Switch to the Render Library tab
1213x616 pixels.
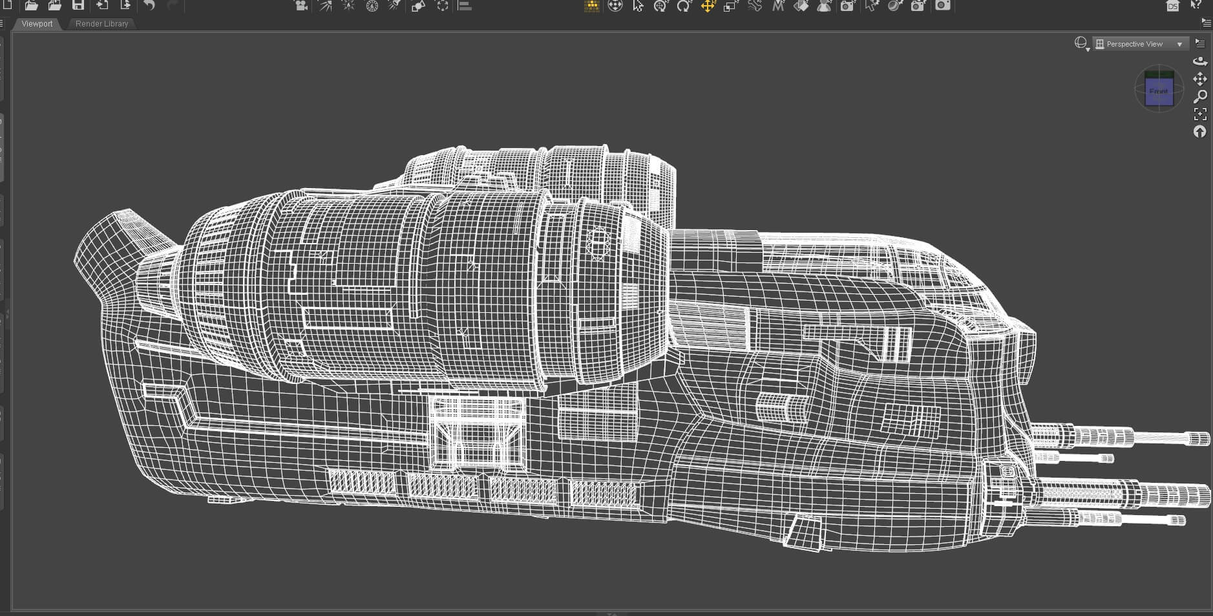(101, 23)
